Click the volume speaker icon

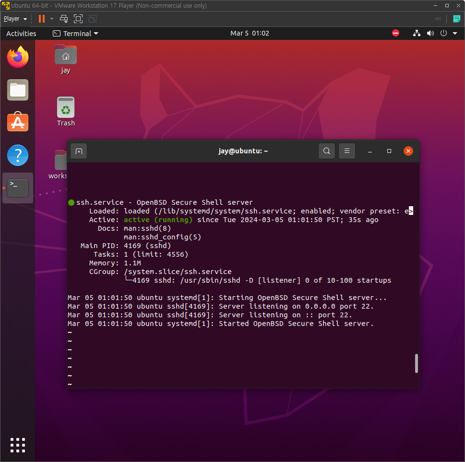pyautogui.click(x=430, y=33)
